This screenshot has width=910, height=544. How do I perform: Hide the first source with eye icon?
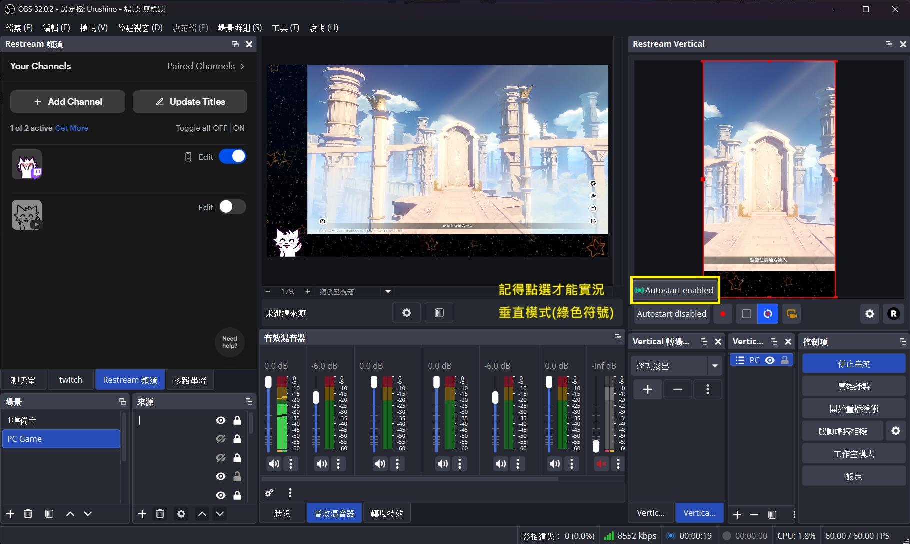pyautogui.click(x=220, y=421)
